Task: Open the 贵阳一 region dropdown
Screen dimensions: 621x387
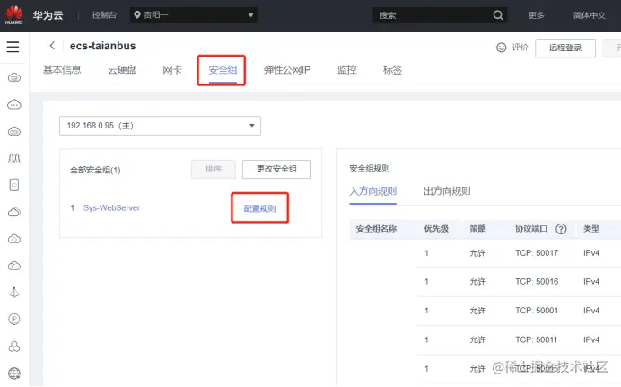Action: [194, 15]
